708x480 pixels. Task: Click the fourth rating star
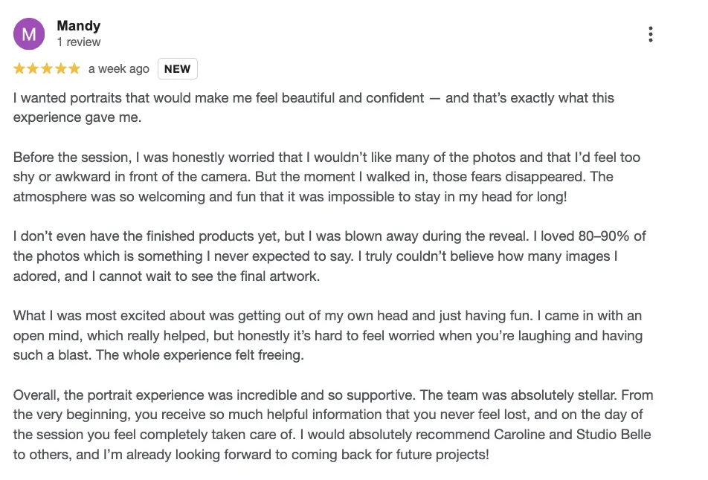(x=60, y=69)
